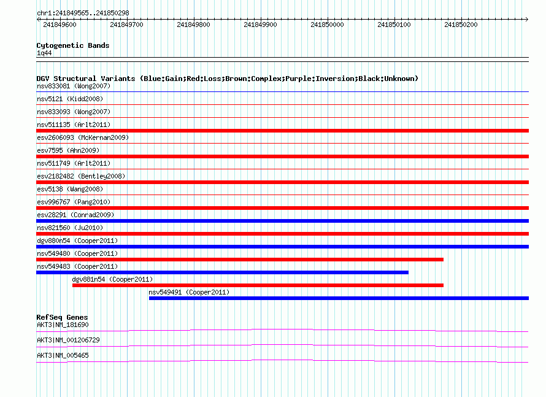Click the esv7595 (Ahn2009) text label
The height and width of the screenshot is (397, 546).
[68, 150]
